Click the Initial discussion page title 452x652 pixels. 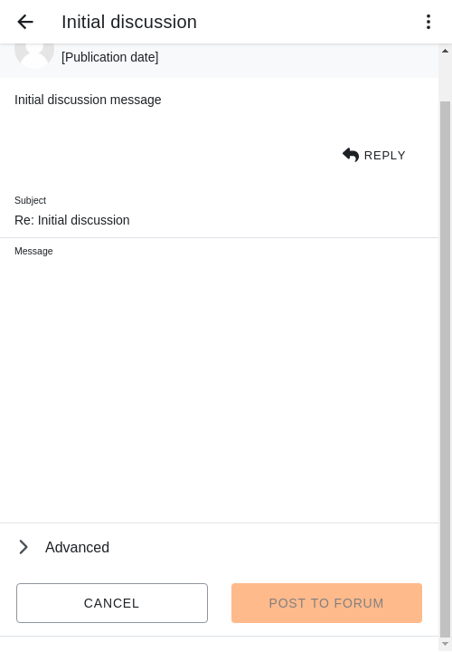pyautogui.click(x=129, y=22)
